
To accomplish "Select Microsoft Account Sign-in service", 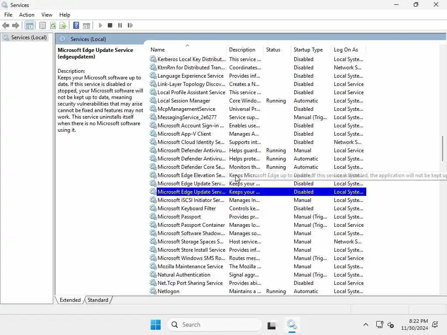I will click(258, 125).
